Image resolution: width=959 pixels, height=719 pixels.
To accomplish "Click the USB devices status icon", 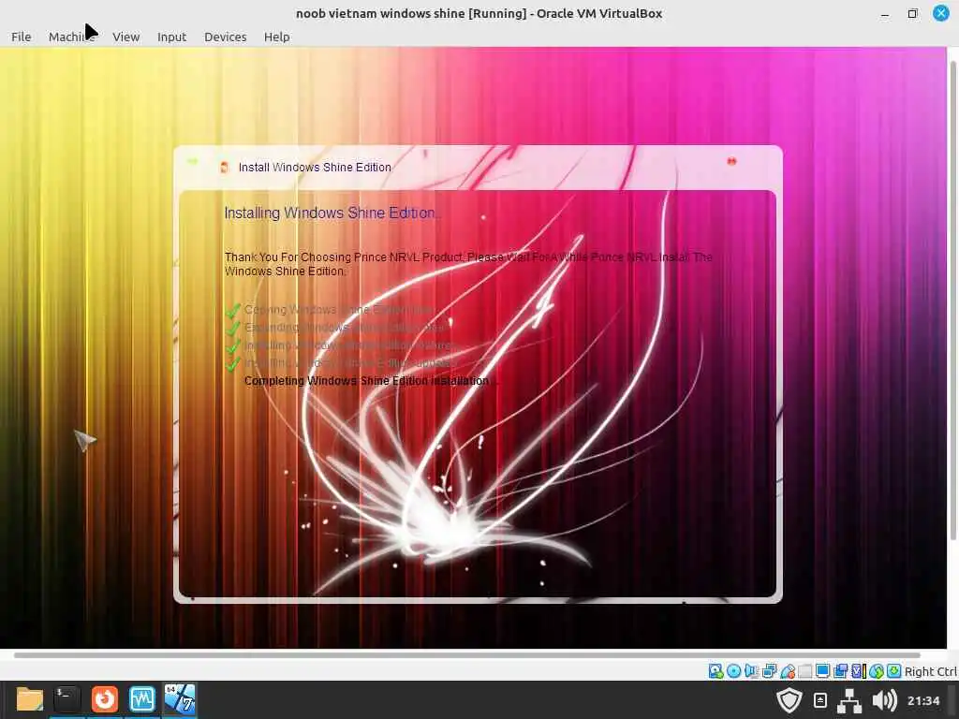I will [787, 671].
